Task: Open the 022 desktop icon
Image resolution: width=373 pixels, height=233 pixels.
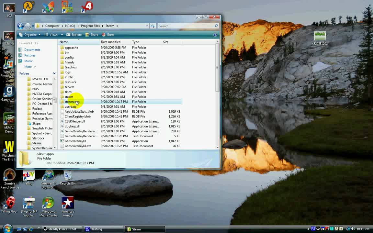Action: tap(9, 10)
